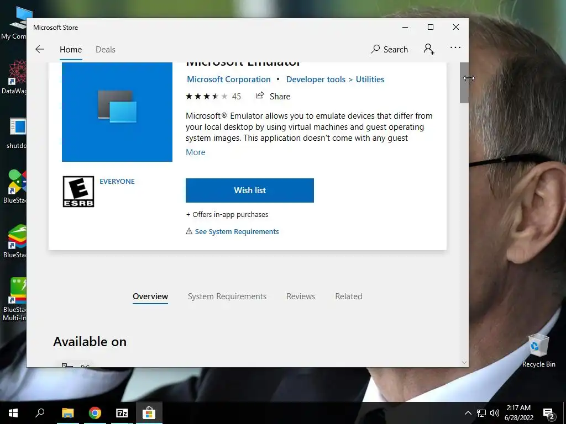The width and height of the screenshot is (566, 424).
Task: Click the scrollbar down arrow
Action: tap(464, 362)
